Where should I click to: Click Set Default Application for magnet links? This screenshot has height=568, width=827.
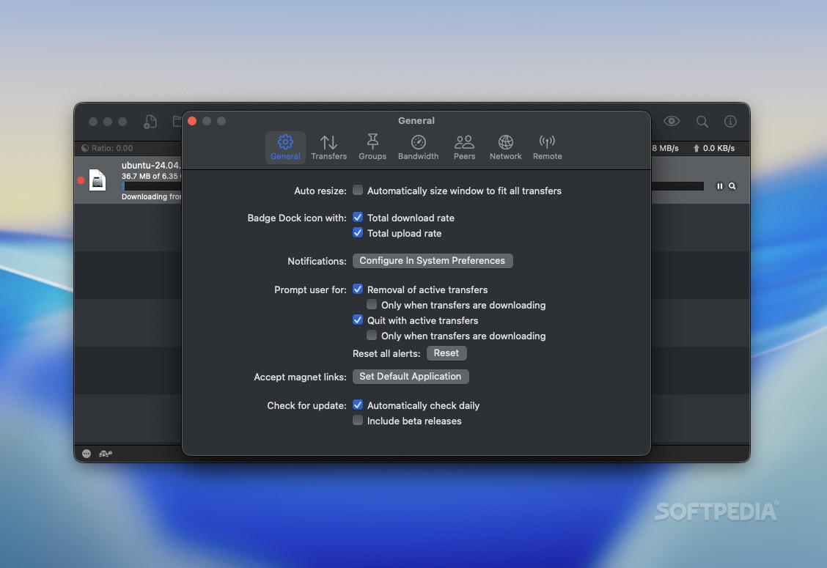click(x=411, y=376)
